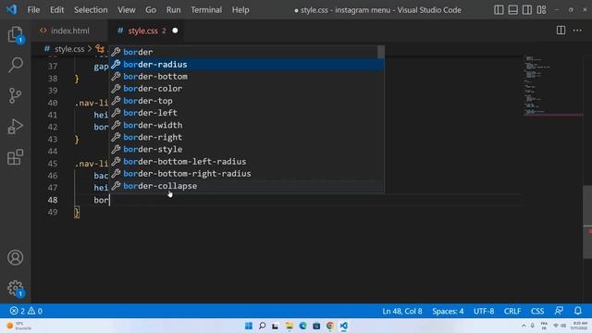Open the Explorer view in the activity bar
Image resolution: width=592 pixels, height=333 pixels.
pyautogui.click(x=15, y=35)
